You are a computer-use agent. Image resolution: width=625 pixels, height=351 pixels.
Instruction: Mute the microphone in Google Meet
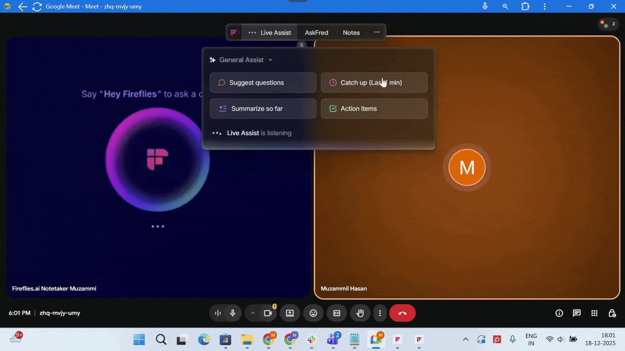[x=232, y=313]
